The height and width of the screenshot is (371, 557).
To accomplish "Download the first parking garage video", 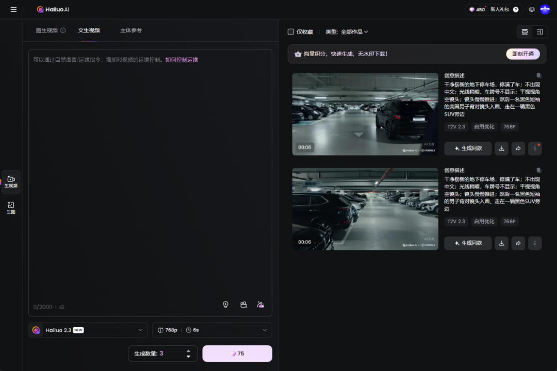I will [x=501, y=148].
